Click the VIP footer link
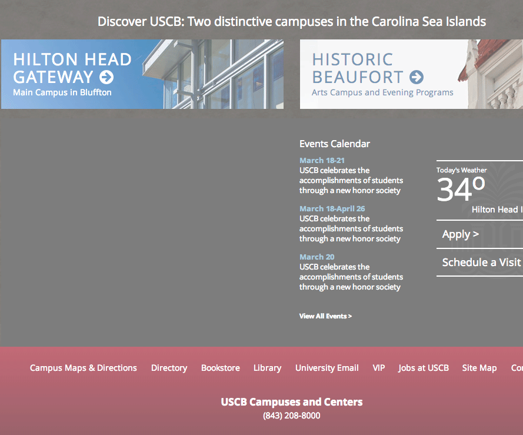This screenshot has width=523, height=435. click(379, 368)
